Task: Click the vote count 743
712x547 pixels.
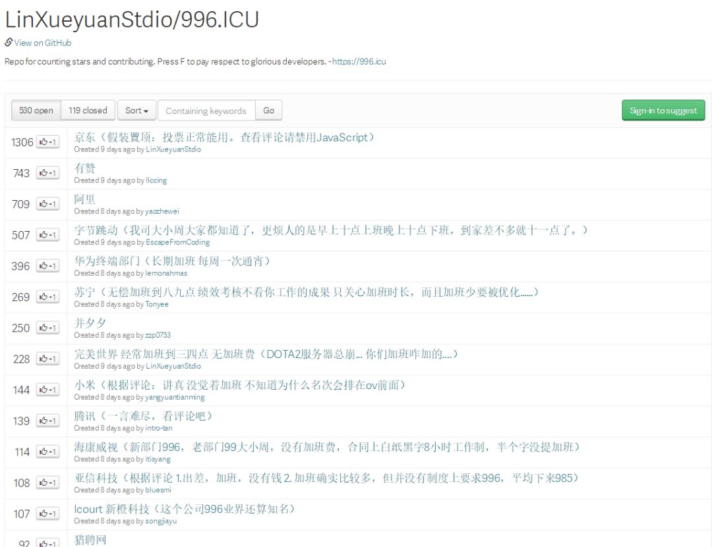Action: point(21,173)
